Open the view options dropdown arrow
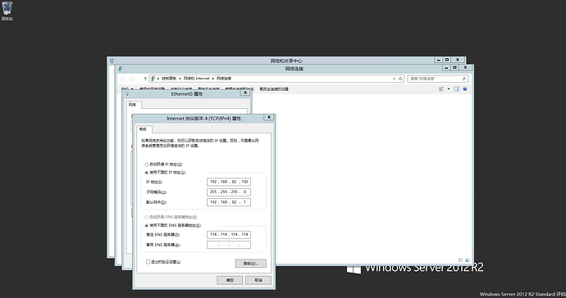Viewport: 566px width, 298px height. (x=449, y=89)
